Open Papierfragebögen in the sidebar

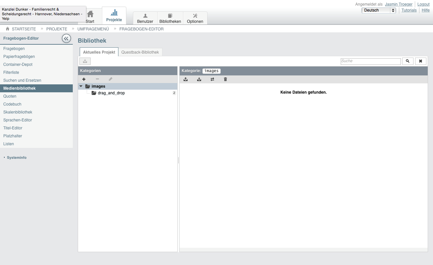(x=36, y=57)
